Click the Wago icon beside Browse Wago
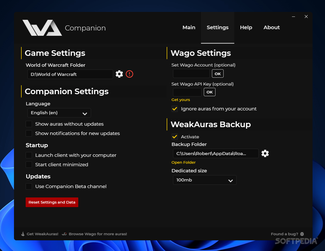 tap(64, 234)
